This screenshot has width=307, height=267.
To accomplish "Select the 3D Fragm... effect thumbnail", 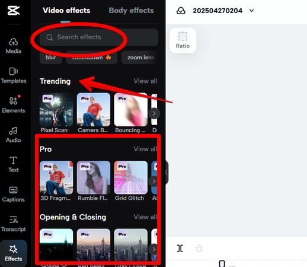I will click(56, 177).
